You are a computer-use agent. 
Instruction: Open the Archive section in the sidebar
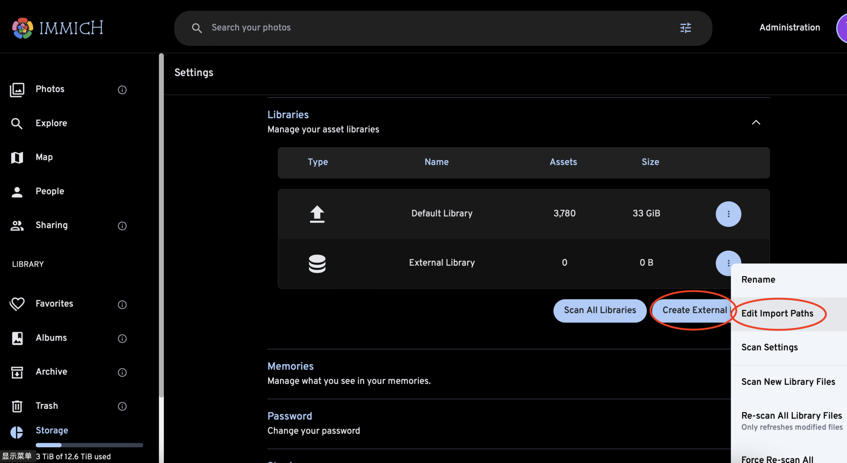[51, 372]
